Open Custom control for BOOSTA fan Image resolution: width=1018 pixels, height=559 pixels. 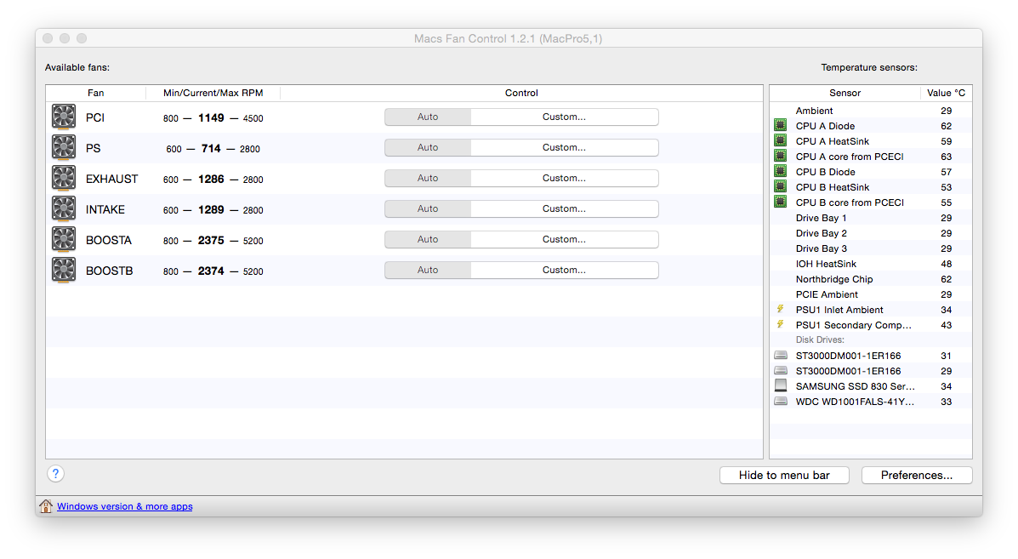pyautogui.click(x=564, y=239)
